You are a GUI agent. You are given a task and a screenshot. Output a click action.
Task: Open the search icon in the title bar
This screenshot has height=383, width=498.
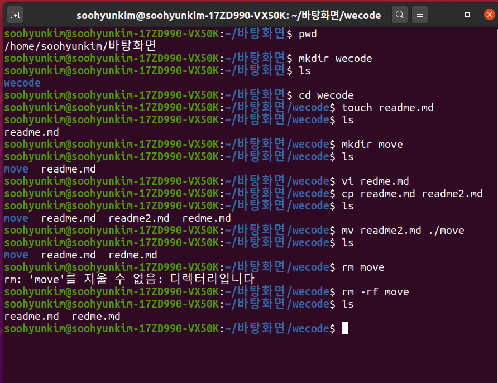coord(400,15)
